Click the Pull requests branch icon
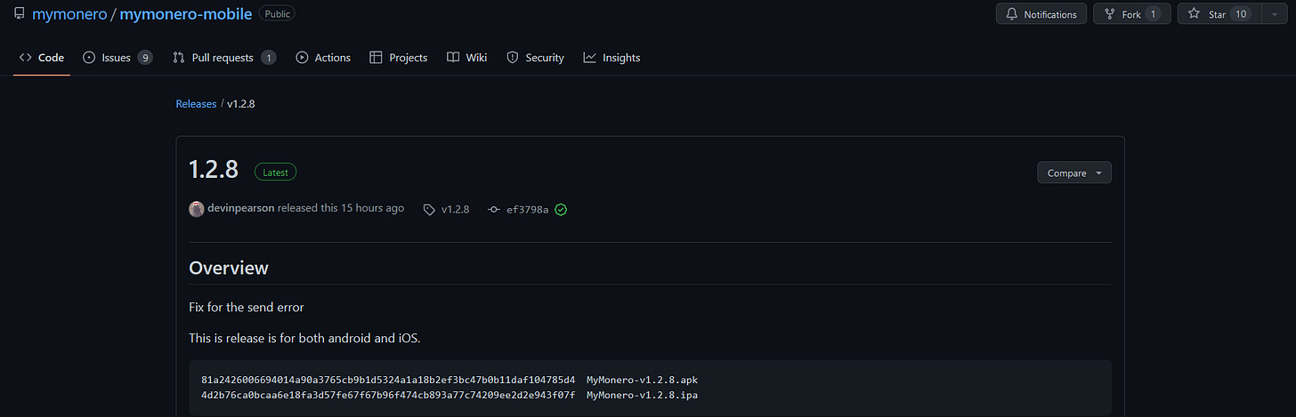The height and width of the screenshot is (417, 1296). tap(179, 58)
